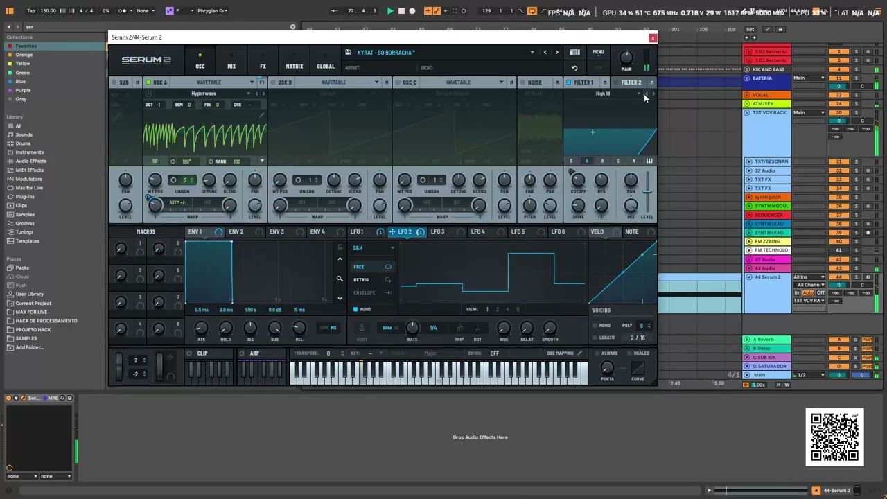Open the Serum MENU
This screenshot has width=887, height=499.
pyautogui.click(x=598, y=52)
